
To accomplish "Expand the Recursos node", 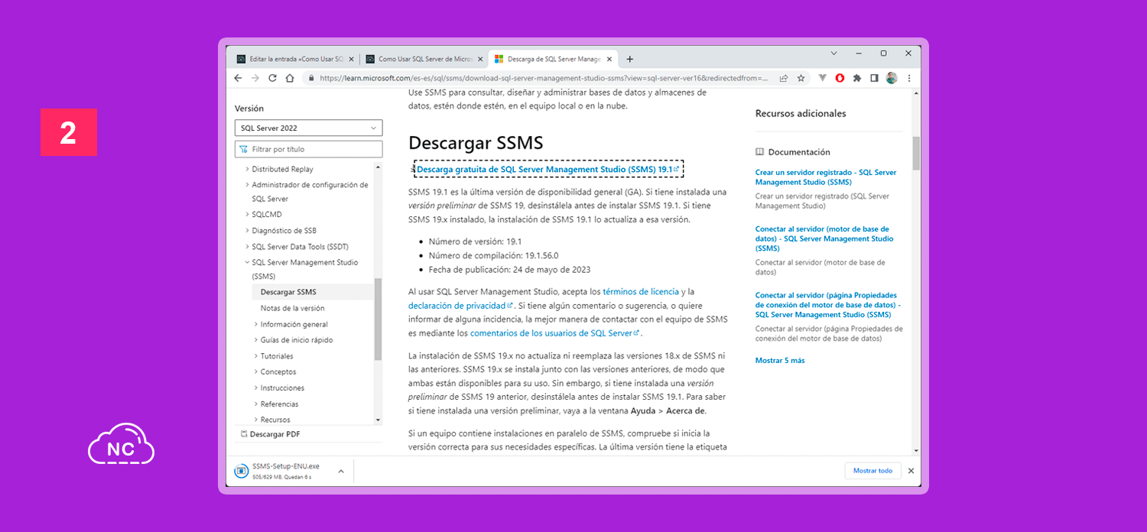I will click(255, 420).
